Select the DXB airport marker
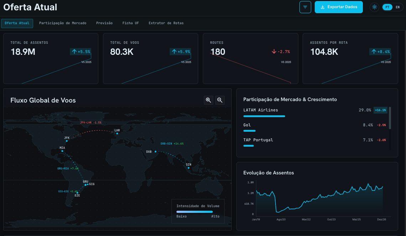The image size is (406, 236). [155, 152]
